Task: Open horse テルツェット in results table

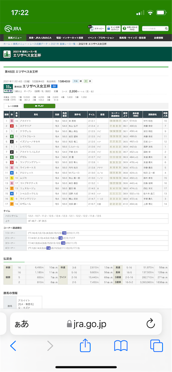Action: pyautogui.click(x=26, y=173)
